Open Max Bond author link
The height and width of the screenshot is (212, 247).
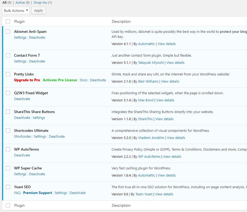coord(146,100)
